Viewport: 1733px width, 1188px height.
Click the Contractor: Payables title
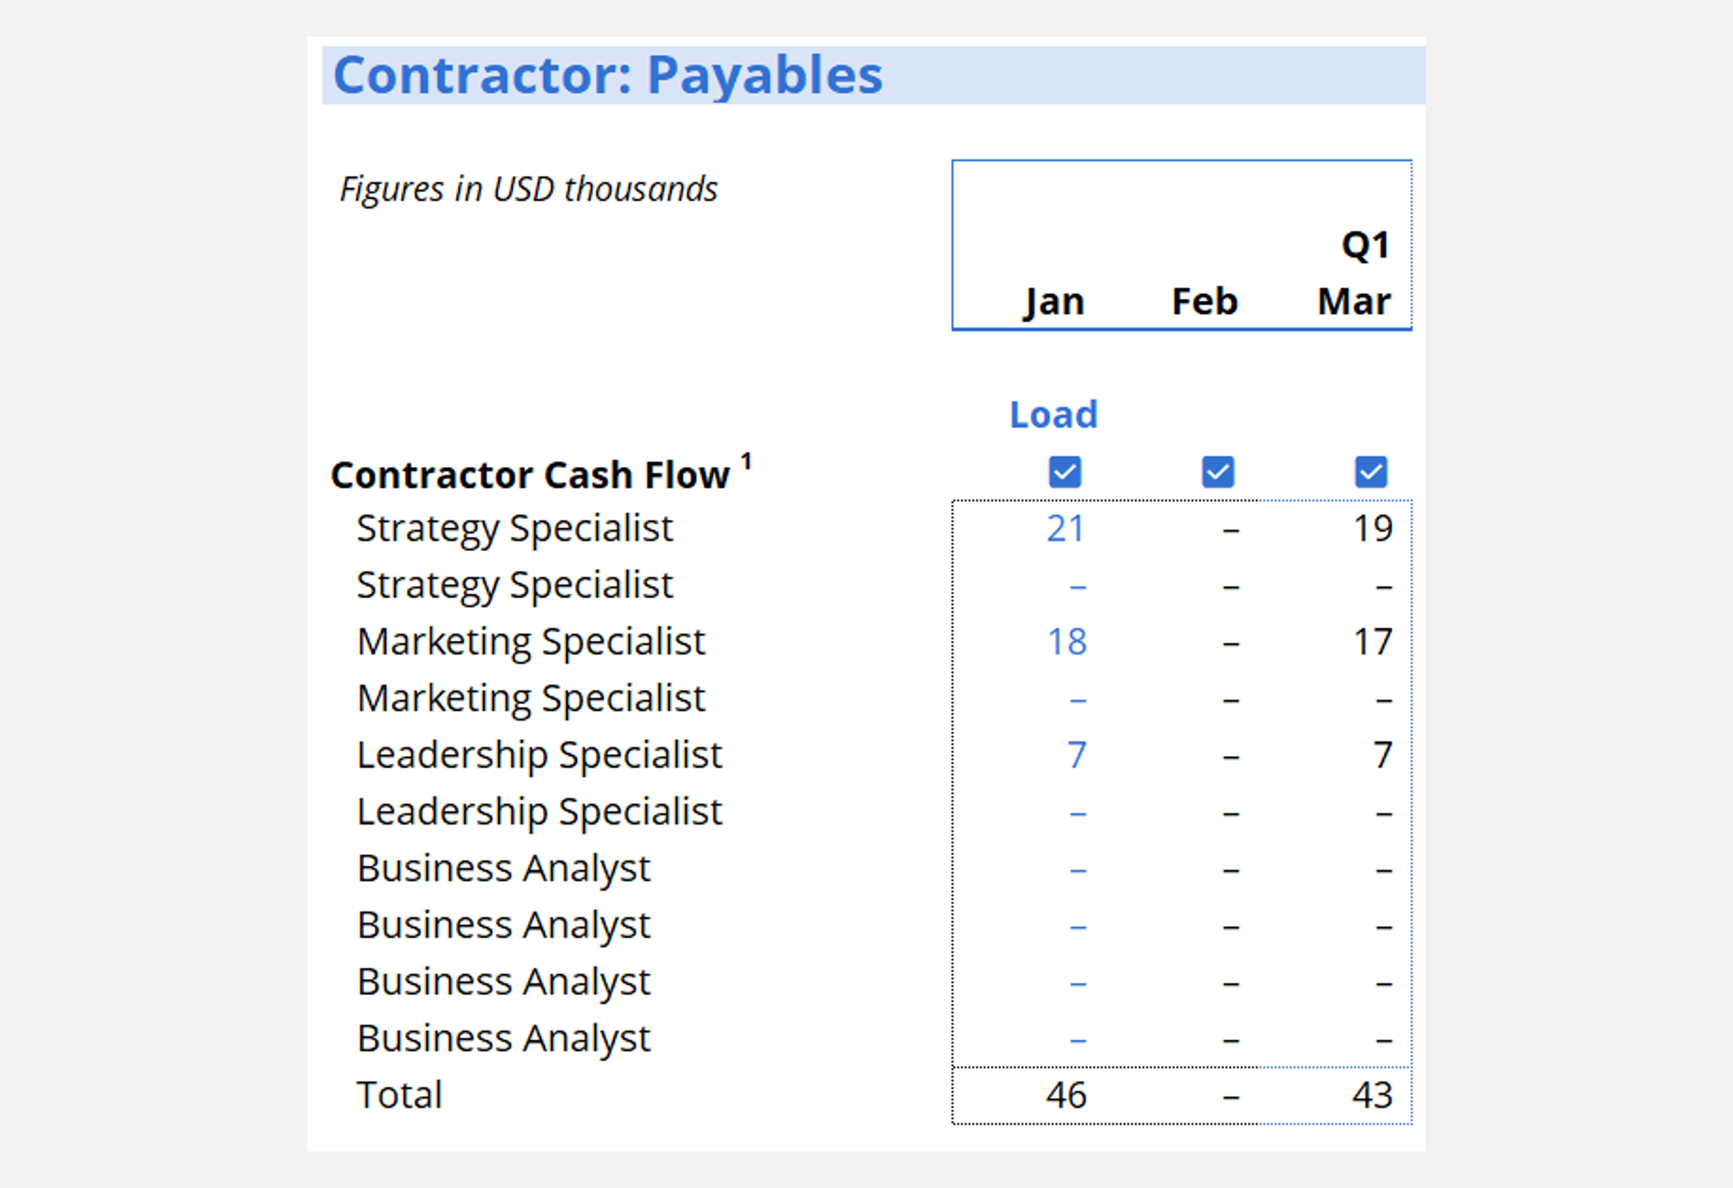coord(607,75)
